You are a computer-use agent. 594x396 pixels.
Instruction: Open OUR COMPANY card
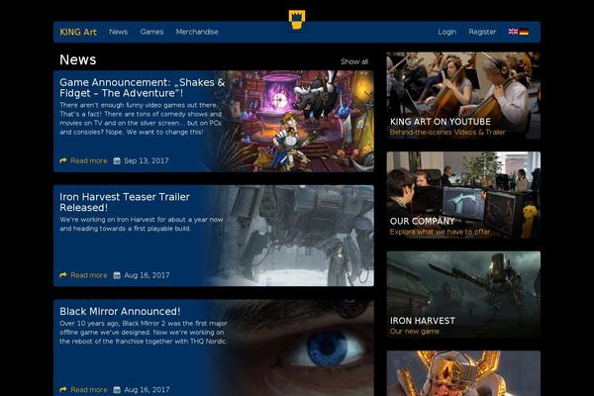[463, 195]
